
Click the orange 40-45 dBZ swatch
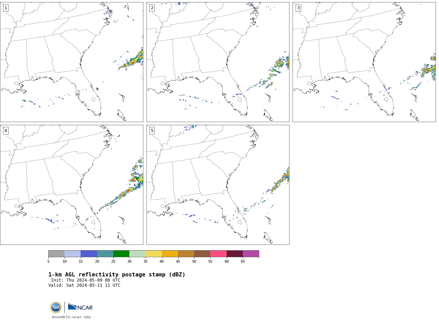pyautogui.click(x=170, y=254)
